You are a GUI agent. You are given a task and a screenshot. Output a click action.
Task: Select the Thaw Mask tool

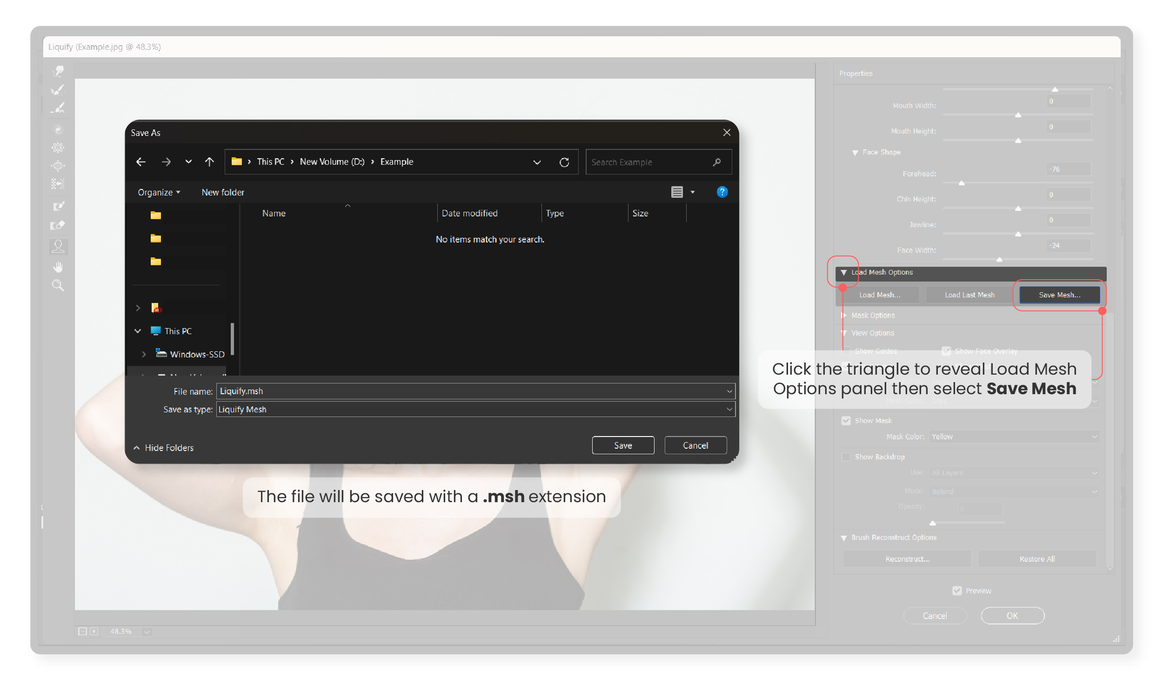pyautogui.click(x=58, y=225)
